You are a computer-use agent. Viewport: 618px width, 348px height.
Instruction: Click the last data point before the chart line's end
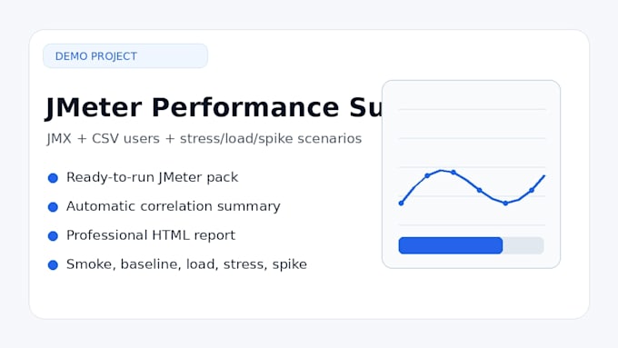(532, 191)
